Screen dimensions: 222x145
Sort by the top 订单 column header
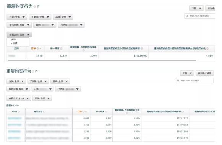[x=33, y=49]
